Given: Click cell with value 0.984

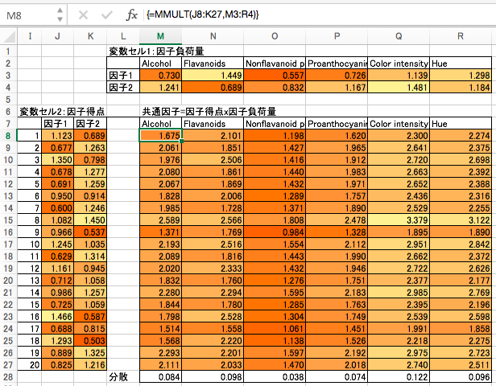Looking at the screenshot, I should coord(275,232).
